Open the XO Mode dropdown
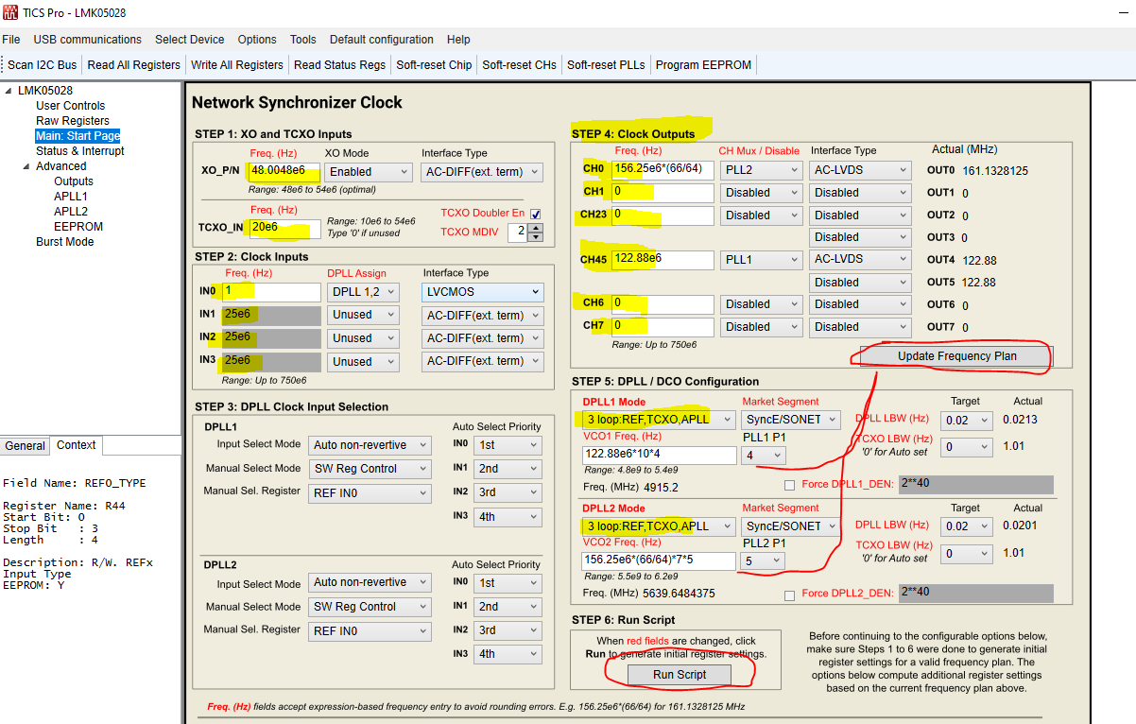Viewport: 1136px width, 724px height. 368,172
